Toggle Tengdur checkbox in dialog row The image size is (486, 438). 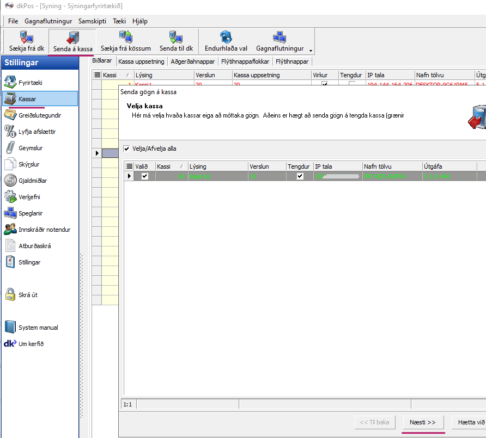click(x=300, y=176)
